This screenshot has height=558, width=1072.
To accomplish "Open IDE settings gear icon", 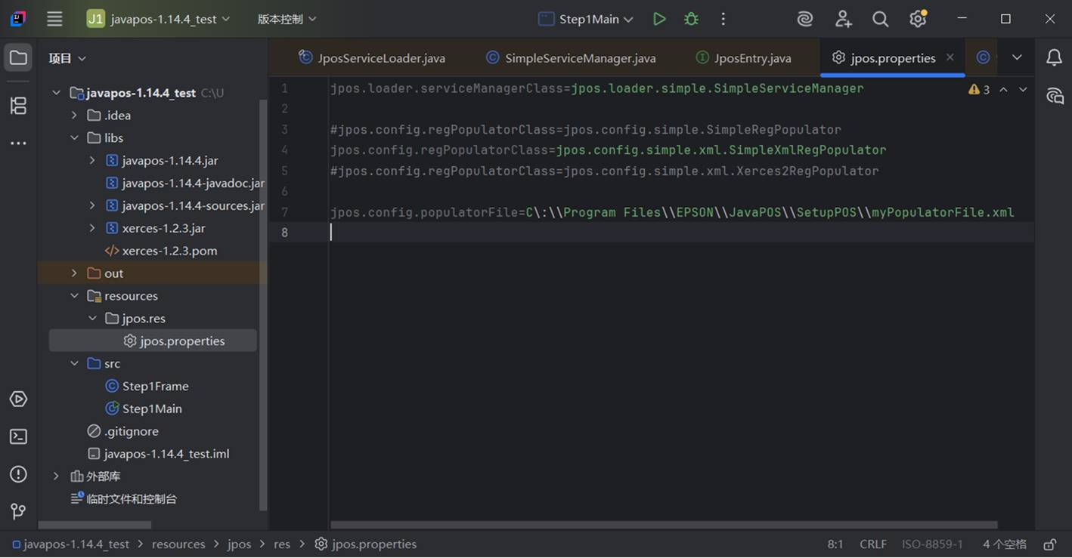I will point(918,19).
